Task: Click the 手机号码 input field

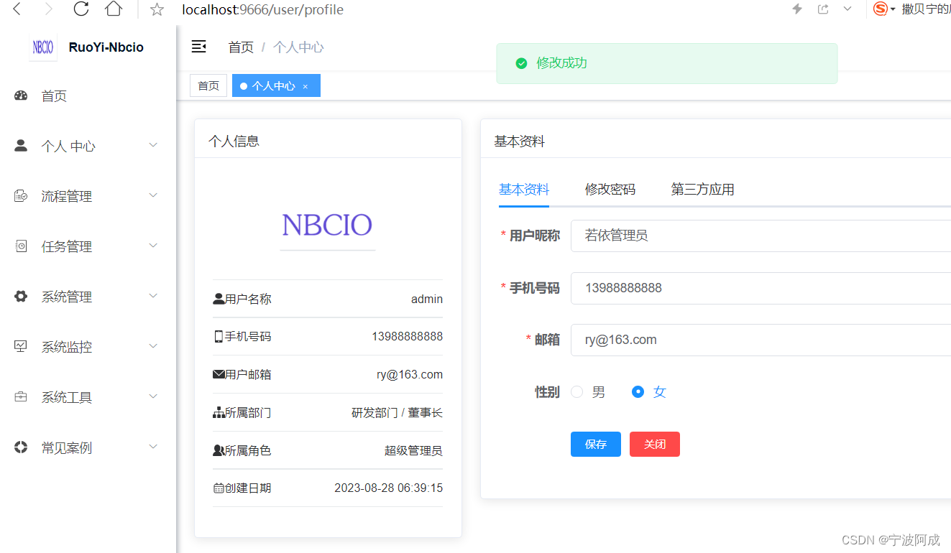Action: [761, 288]
